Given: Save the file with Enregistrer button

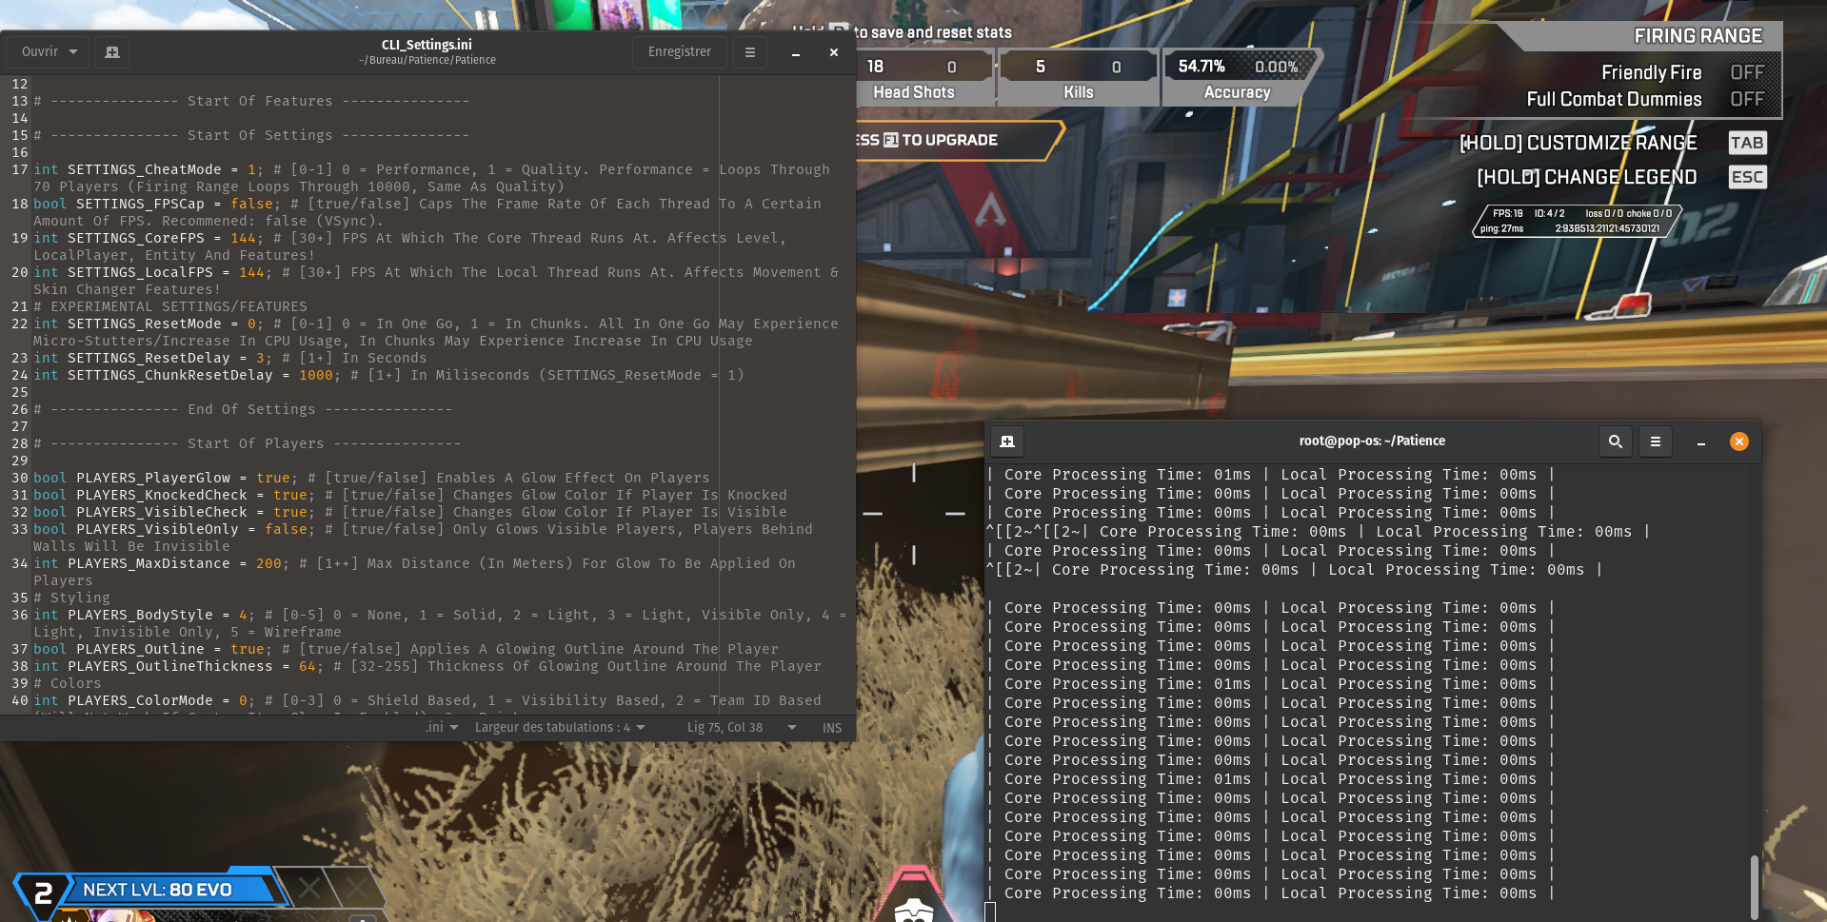Looking at the screenshot, I should pos(680,51).
